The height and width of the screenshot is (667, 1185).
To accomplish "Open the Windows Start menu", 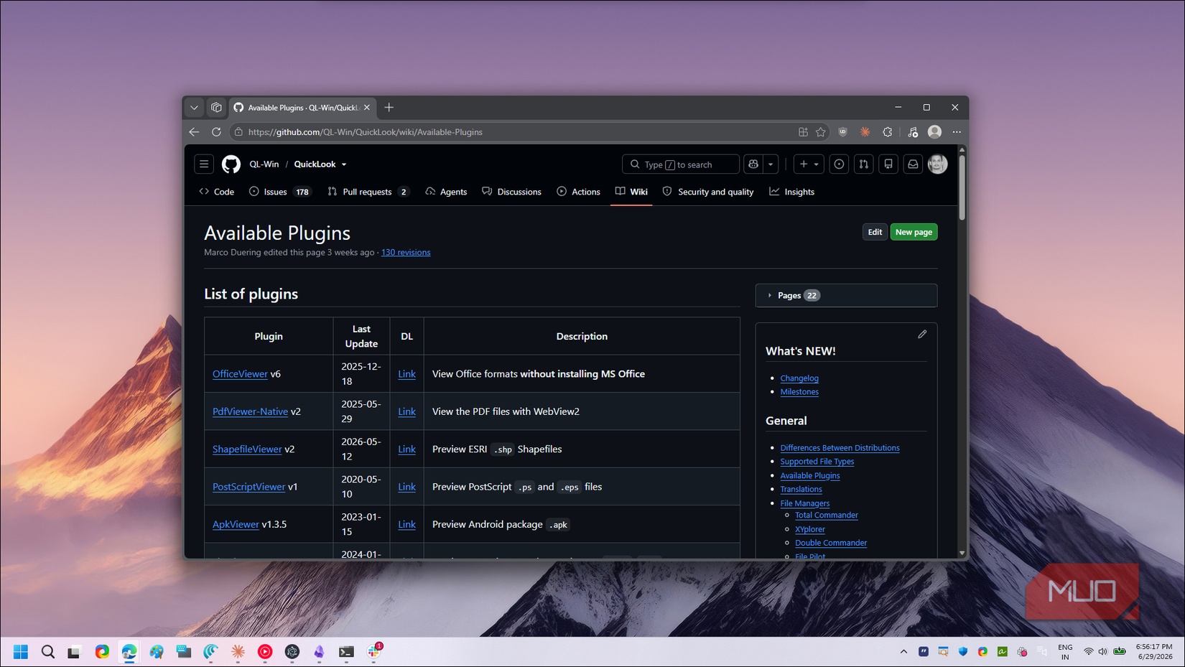I will point(21,652).
